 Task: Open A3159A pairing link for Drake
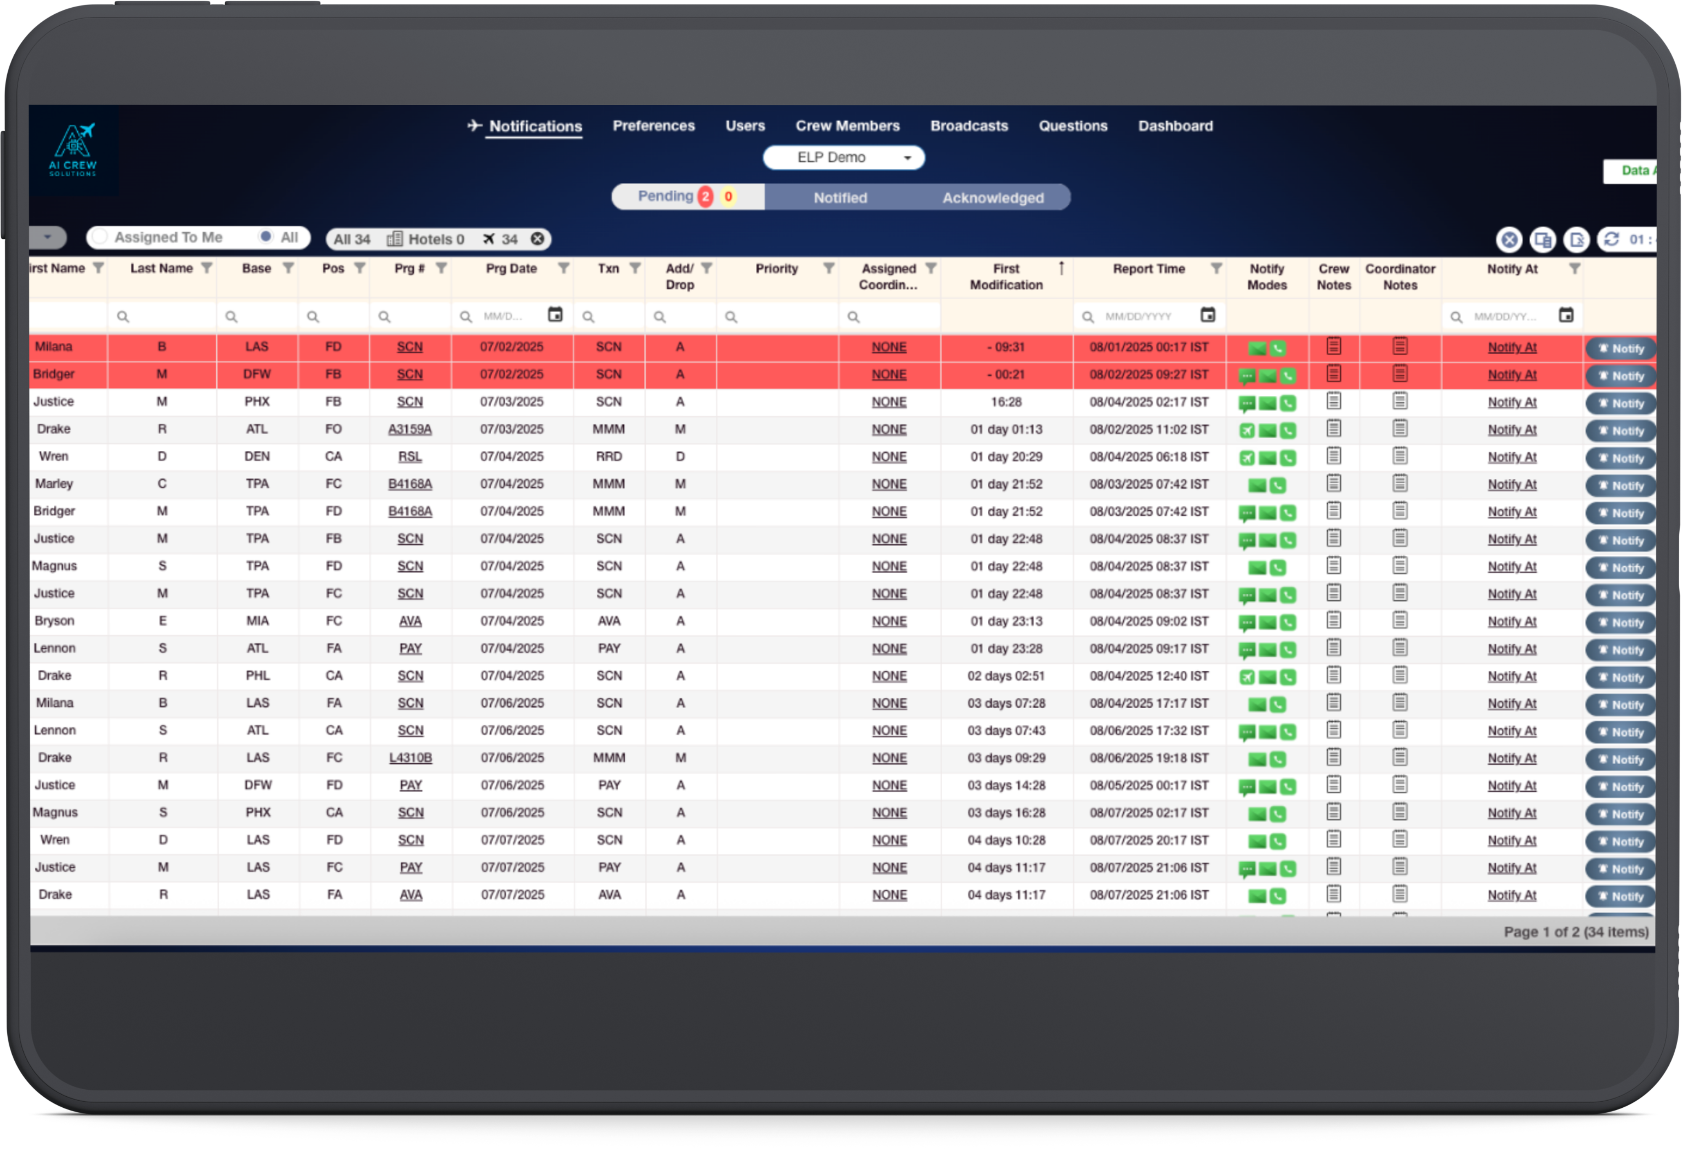(x=409, y=429)
